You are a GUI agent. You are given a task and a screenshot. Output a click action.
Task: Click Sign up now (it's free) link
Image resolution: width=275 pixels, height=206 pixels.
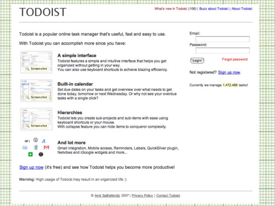[x=31, y=167]
